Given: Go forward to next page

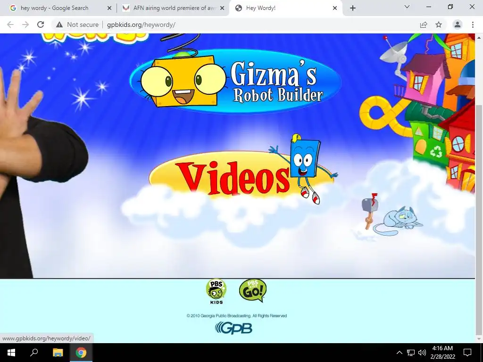Looking at the screenshot, I should click(25, 25).
